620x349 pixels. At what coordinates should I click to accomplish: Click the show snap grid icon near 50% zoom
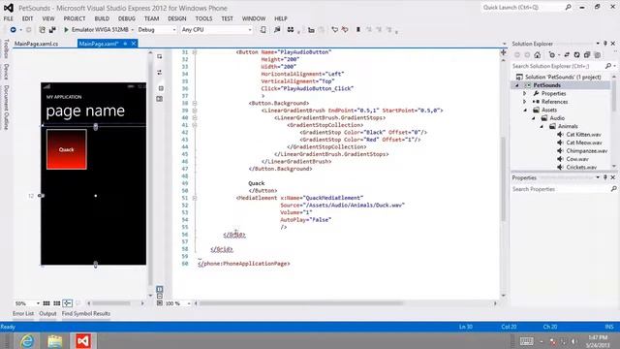click(x=46, y=303)
